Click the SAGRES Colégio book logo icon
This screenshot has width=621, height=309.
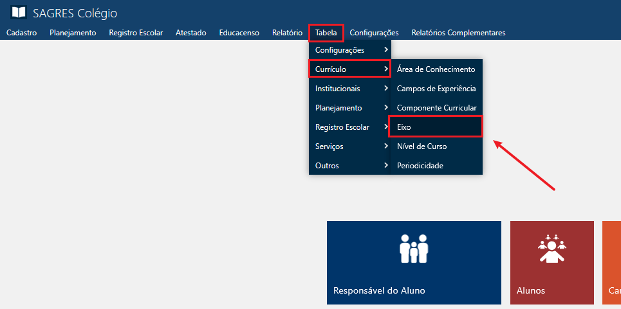coord(19,13)
